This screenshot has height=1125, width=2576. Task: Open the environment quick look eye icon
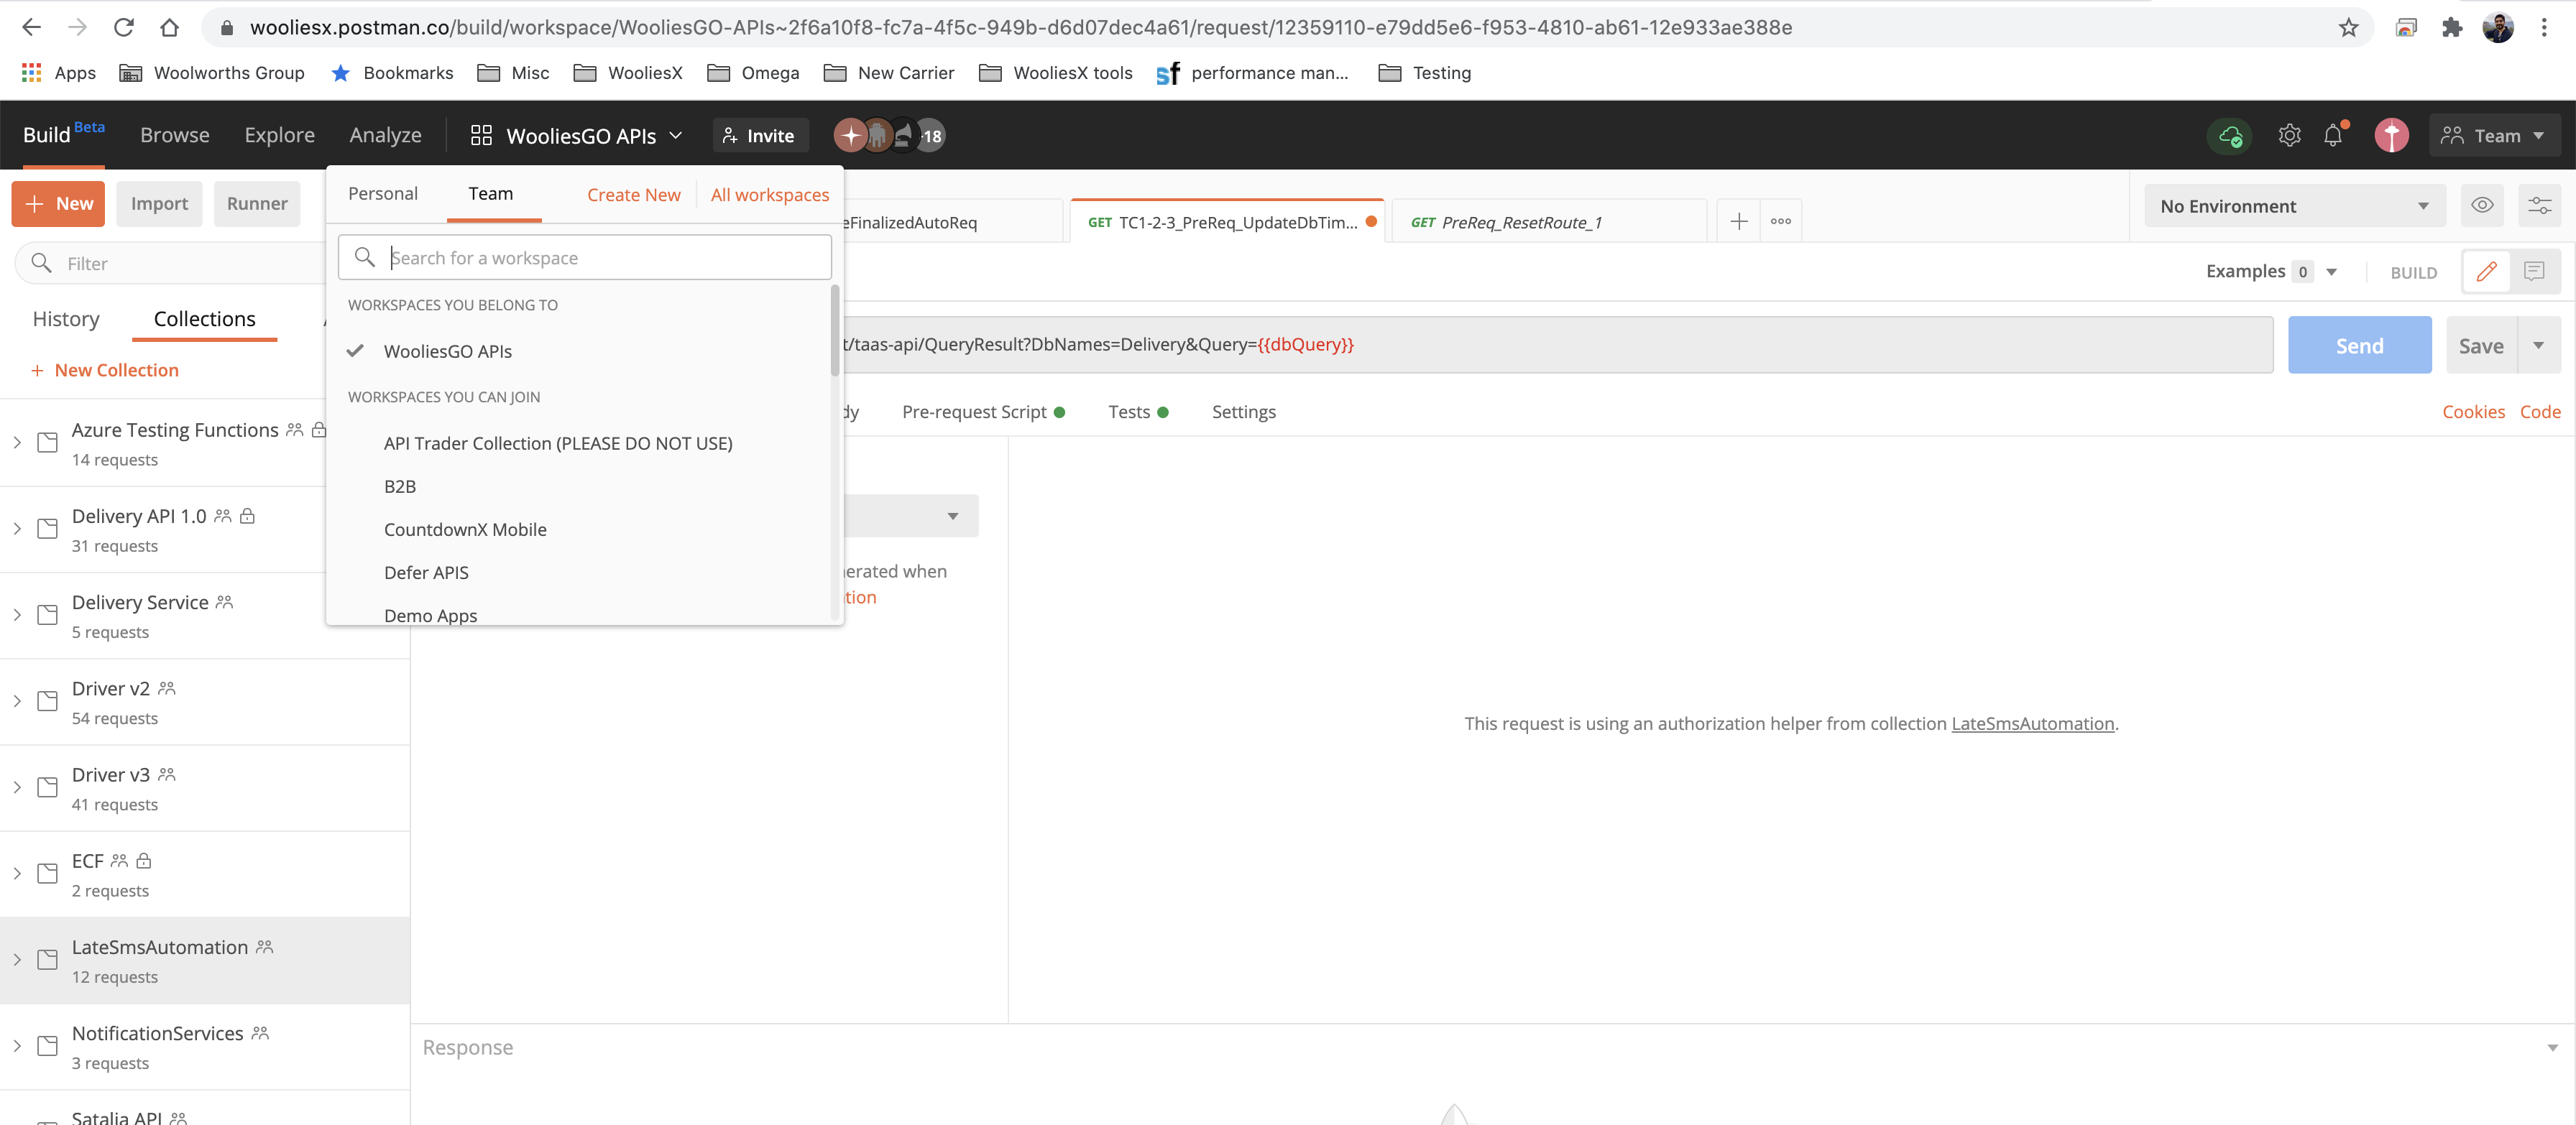(x=2482, y=205)
